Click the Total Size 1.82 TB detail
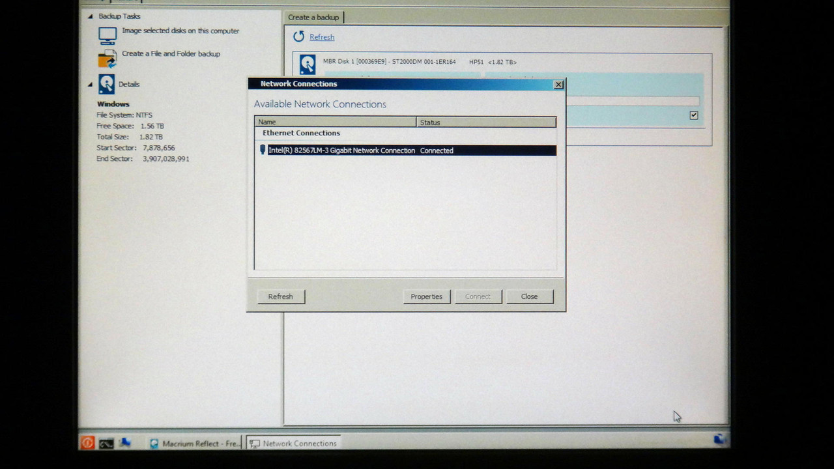834x469 pixels. [x=130, y=137]
